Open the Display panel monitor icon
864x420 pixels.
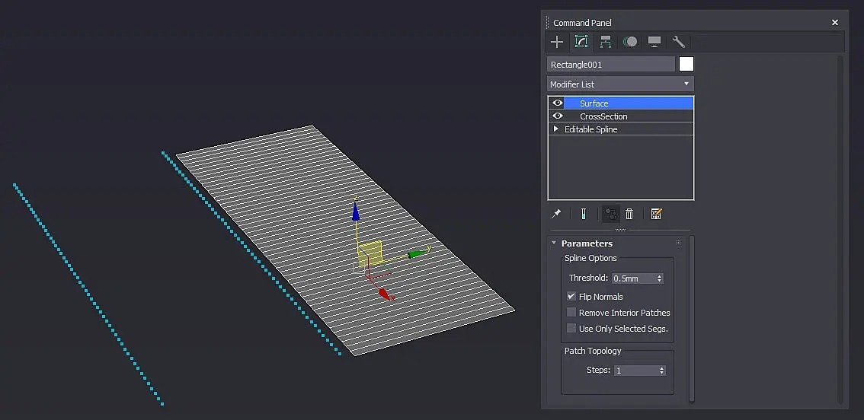[x=654, y=42]
